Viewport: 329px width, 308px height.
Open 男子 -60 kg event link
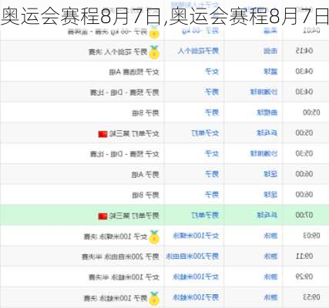point(200,31)
